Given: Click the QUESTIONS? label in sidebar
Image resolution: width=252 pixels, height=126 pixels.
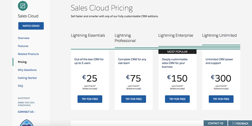Looking at the screenshot, I should coord(24,98).
